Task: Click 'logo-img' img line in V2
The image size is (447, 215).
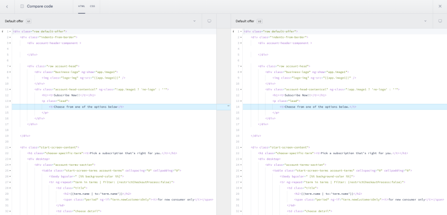Action: [x=314, y=78]
